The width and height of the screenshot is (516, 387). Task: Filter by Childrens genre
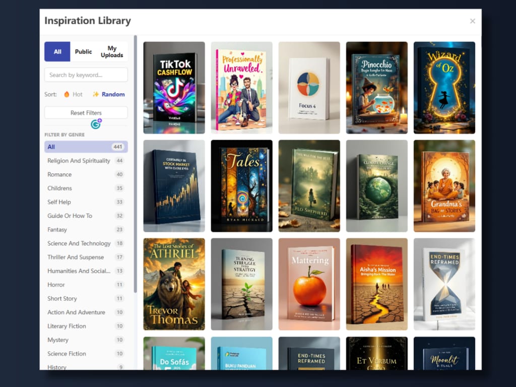coord(86,188)
